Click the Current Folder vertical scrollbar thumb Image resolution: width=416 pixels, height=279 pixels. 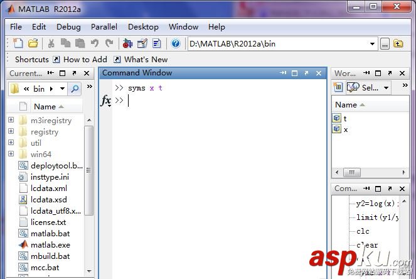click(x=89, y=170)
